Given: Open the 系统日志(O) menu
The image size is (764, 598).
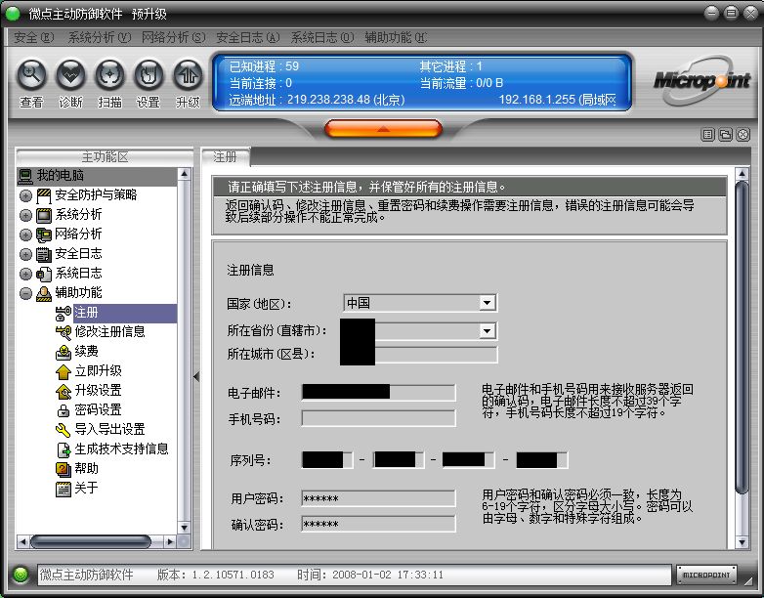Looking at the screenshot, I should [x=322, y=37].
